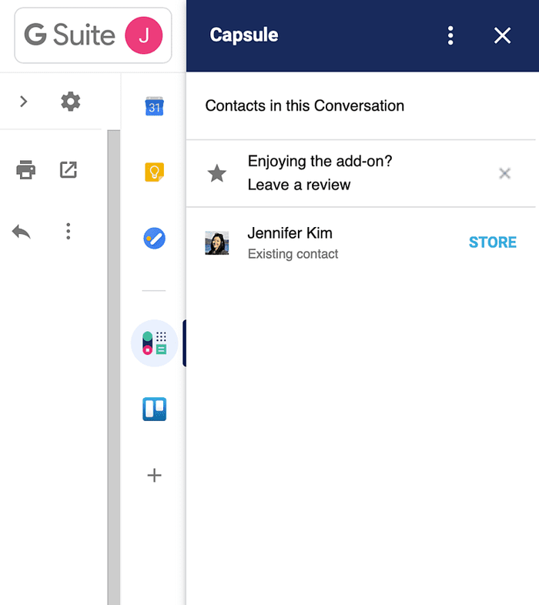
Task: Close the Capsule side panel
Action: pyautogui.click(x=502, y=35)
